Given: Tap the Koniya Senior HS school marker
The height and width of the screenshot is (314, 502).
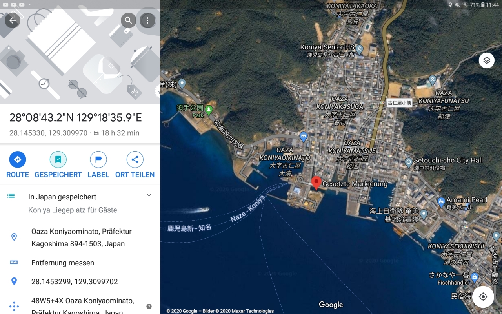Looking at the screenshot, I should tap(360, 49).
